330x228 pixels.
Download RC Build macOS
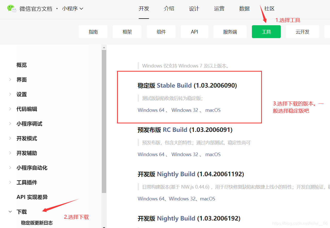(x=213, y=154)
